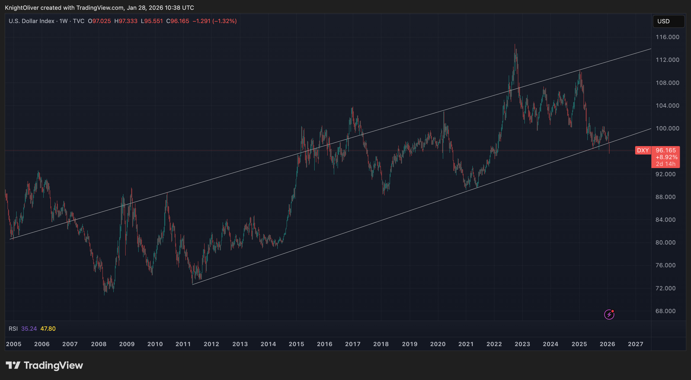Viewport: 691px width, 380px height.
Task: Click the 2015 year label on time axis
Action: [x=296, y=344]
